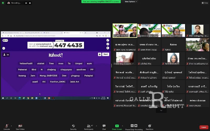
Task: Collapse the Kahoot game PIN banner
Action: [4, 48]
